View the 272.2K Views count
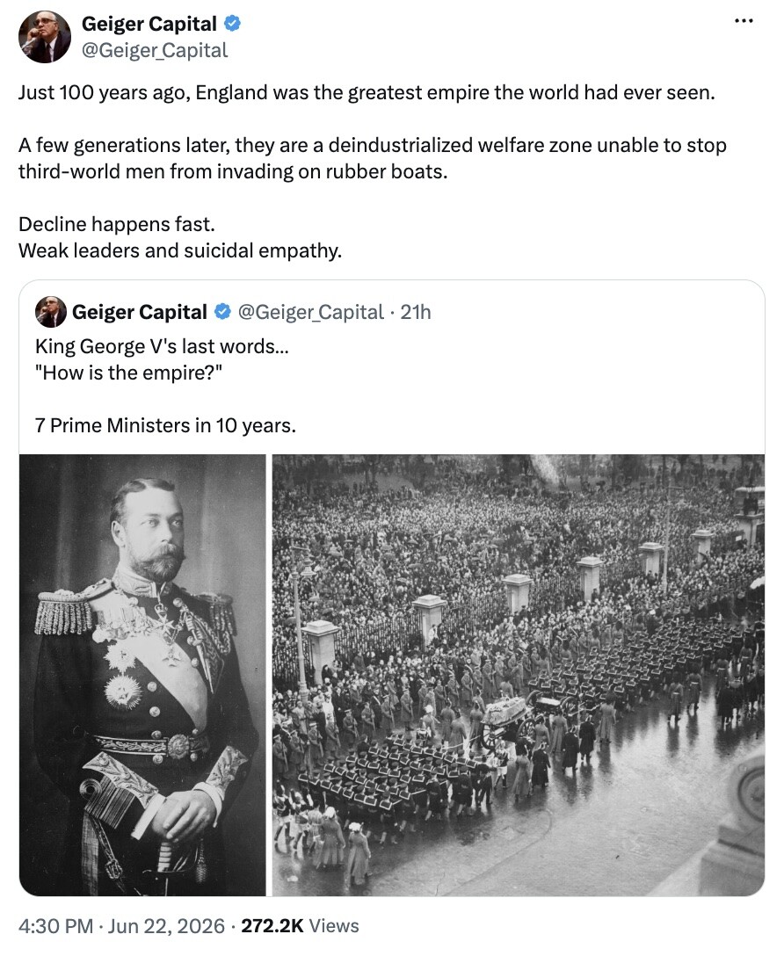This screenshot has width=784, height=956. pos(300,926)
